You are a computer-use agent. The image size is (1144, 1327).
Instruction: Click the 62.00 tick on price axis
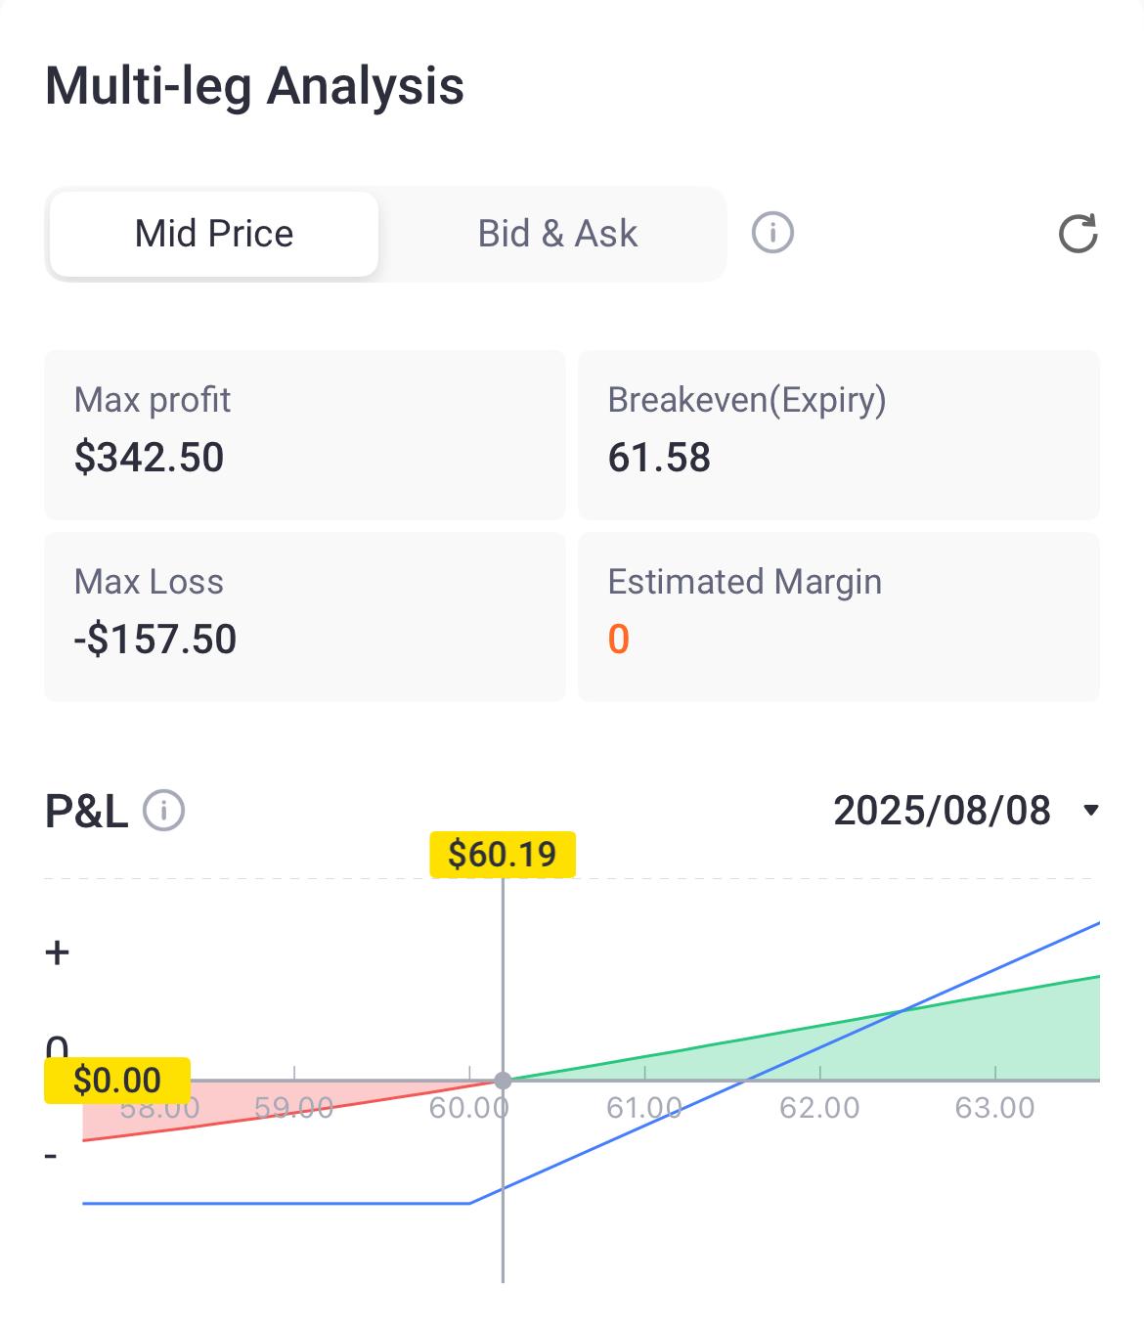[x=819, y=1108]
